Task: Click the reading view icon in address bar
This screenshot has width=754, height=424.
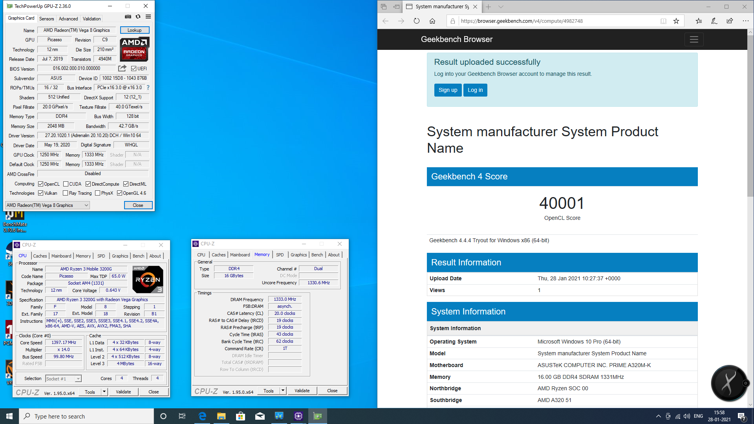Action: pyautogui.click(x=663, y=21)
